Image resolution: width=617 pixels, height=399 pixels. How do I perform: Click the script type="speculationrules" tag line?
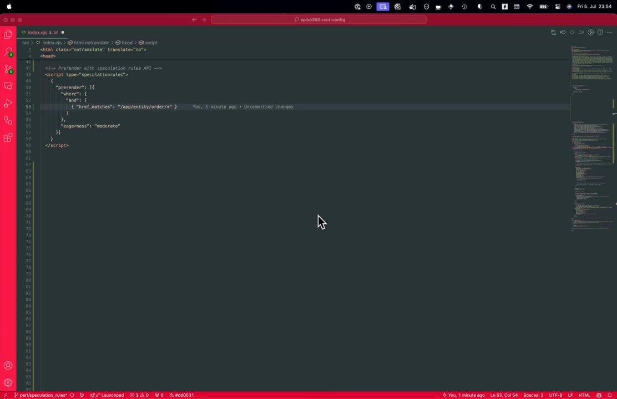pos(87,74)
